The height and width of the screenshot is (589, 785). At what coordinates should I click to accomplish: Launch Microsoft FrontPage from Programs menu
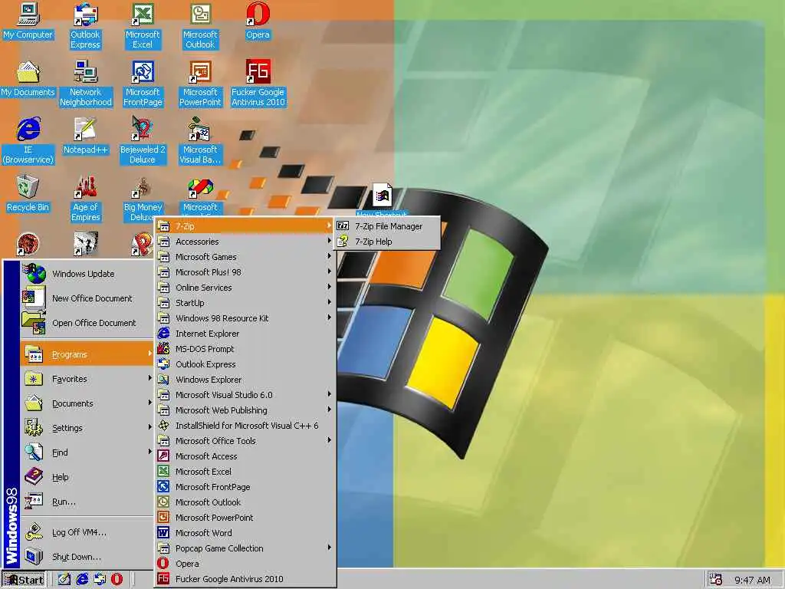tap(245, 487)
